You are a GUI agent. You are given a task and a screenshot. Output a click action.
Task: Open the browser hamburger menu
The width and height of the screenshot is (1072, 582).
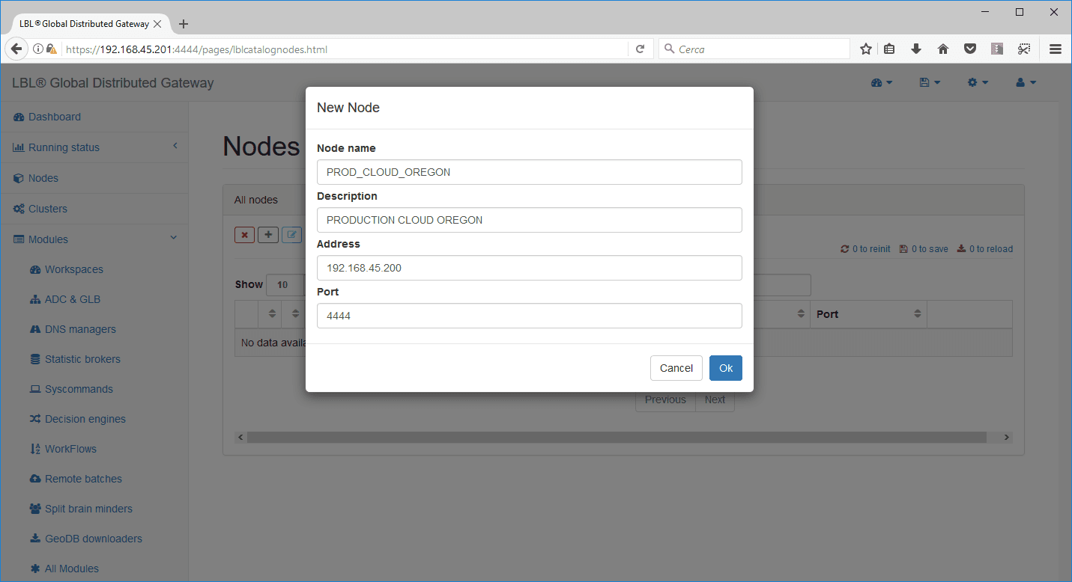coord(1056,49)
